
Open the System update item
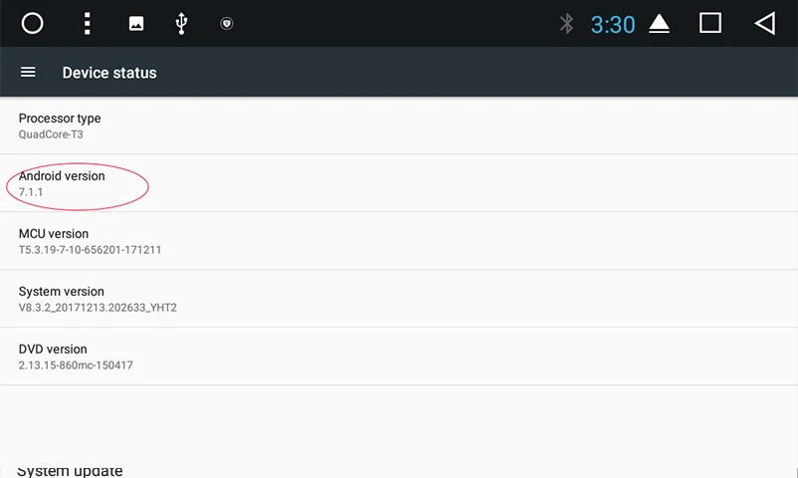[70, 470]
